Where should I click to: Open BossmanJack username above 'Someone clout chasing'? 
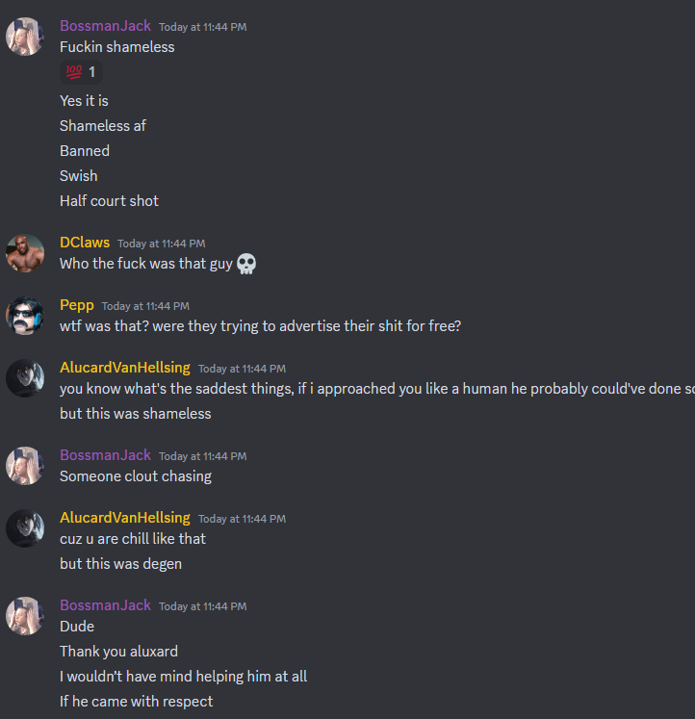(x=105, y=455)
